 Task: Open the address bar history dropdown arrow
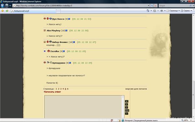(x=149, y=6)
